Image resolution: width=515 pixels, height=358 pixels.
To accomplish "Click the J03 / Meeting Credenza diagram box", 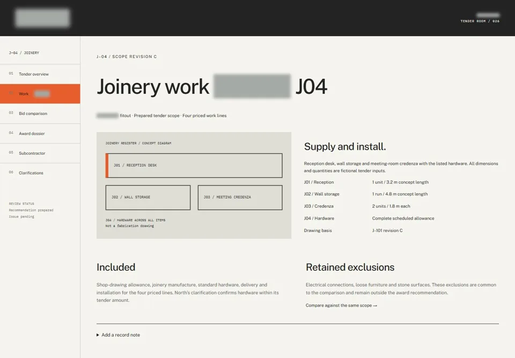I will pos(240,197).
